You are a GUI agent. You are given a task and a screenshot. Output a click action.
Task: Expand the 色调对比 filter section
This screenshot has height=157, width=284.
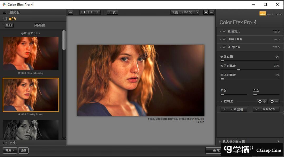tap(220, 31)
